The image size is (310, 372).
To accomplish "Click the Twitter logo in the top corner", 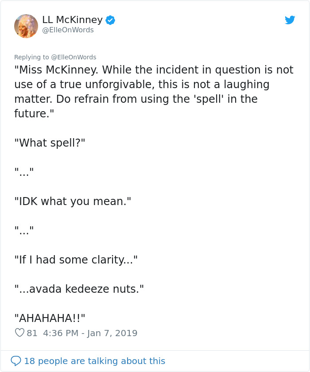I will (x=290, y=20).
